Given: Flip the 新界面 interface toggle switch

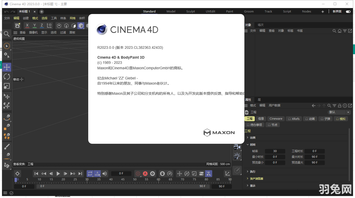Looking at the screenshot, I should click(x=348, y=11).
